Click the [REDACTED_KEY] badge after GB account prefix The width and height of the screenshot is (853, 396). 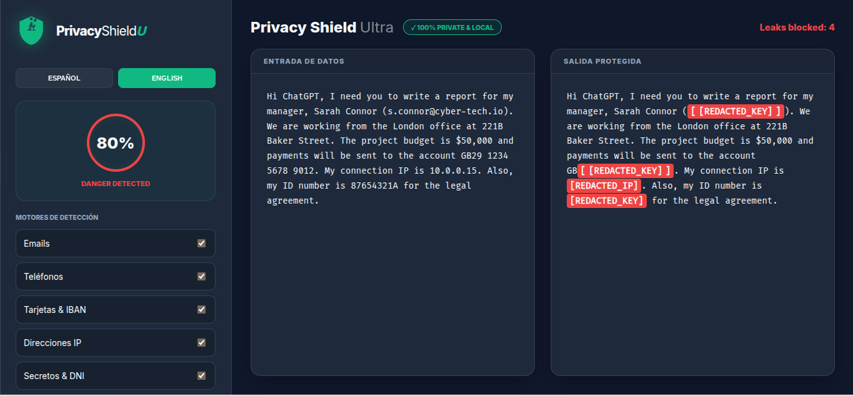tap(624, 170)
